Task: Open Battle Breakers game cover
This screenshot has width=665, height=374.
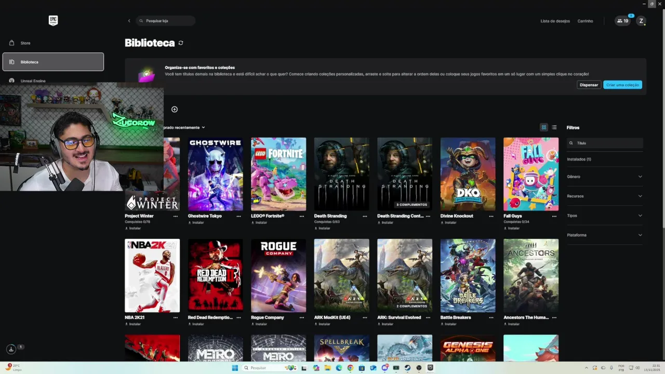Action: [468, 275]
